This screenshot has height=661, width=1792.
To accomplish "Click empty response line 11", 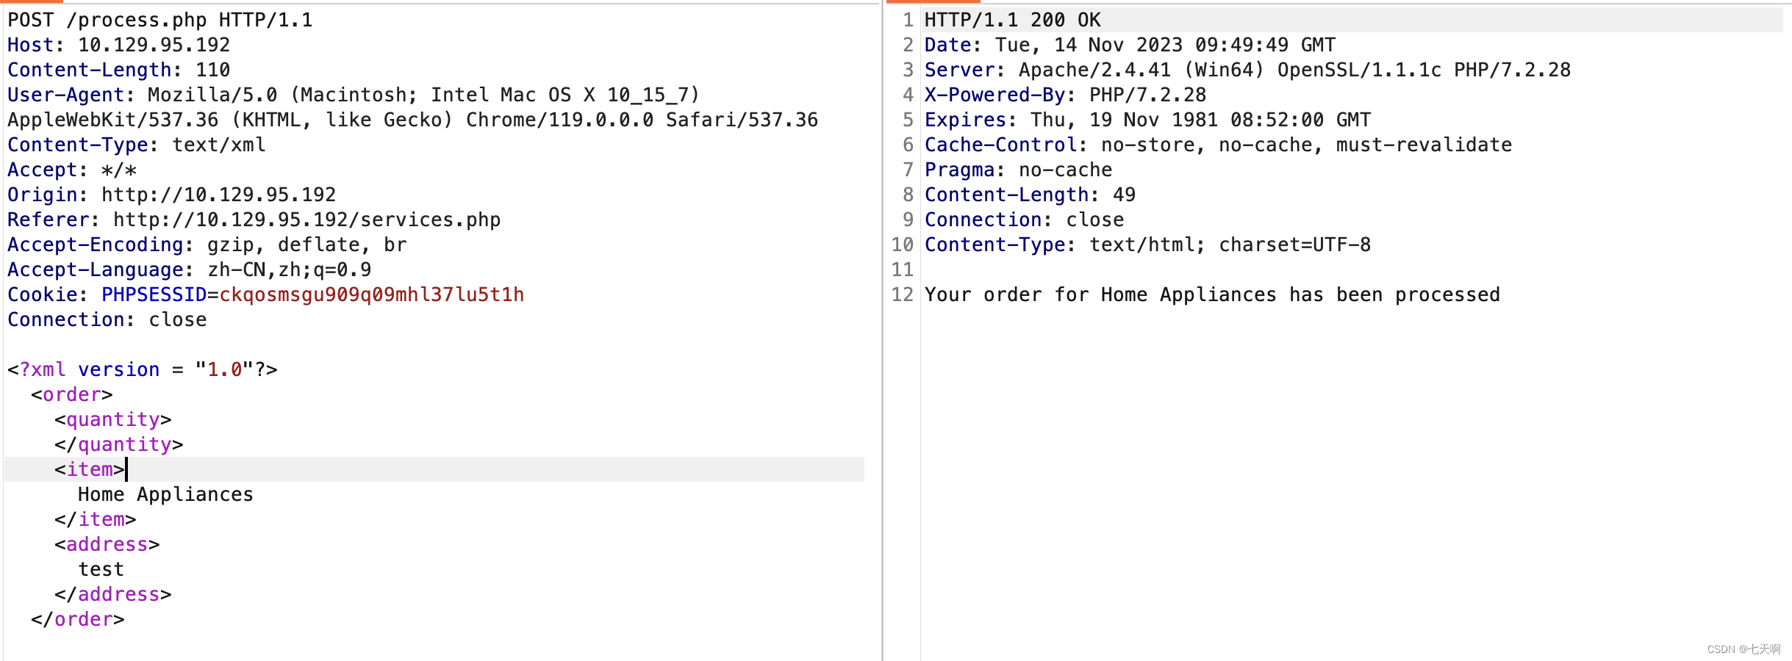I will point(1352,270).
